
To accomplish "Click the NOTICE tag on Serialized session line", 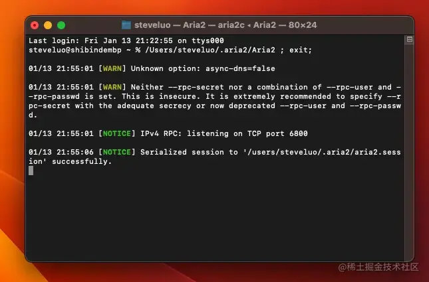I will pyautogui.click(x=117, y=152).
